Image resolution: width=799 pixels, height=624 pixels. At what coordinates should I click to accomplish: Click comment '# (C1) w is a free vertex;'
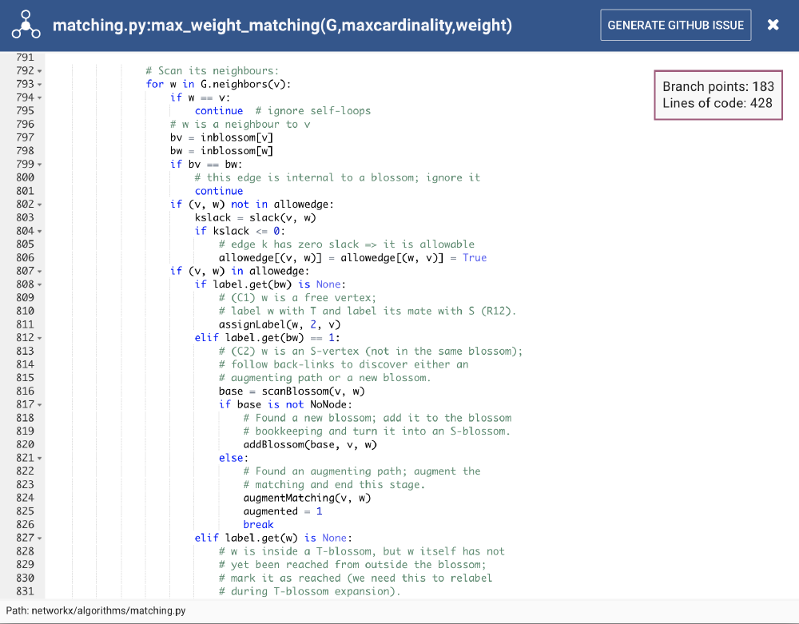[297, 297]
